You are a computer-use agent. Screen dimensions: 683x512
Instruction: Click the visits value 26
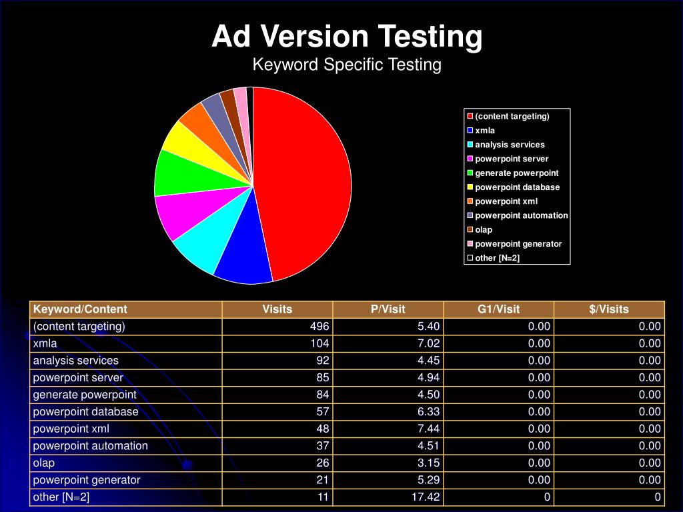(x=323, y=463)
